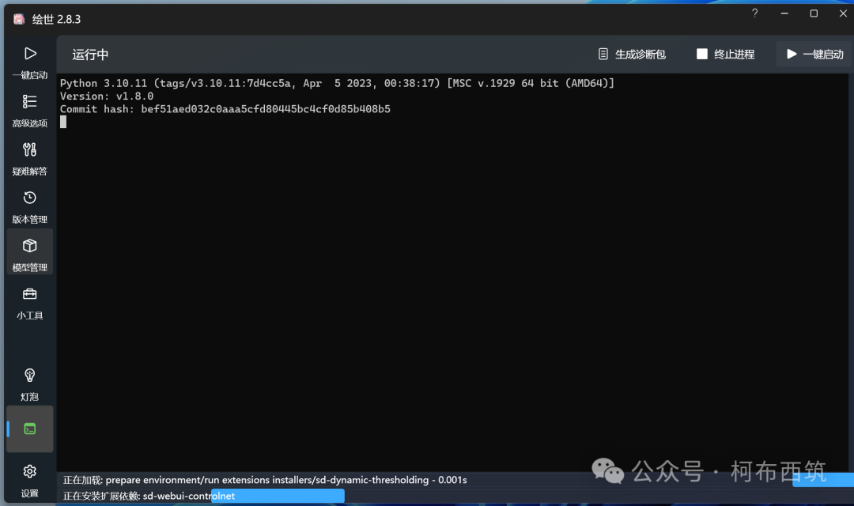Click the 运行中 status heading
The height and width of the screenshot is (506, 854).
click(90, 55)
